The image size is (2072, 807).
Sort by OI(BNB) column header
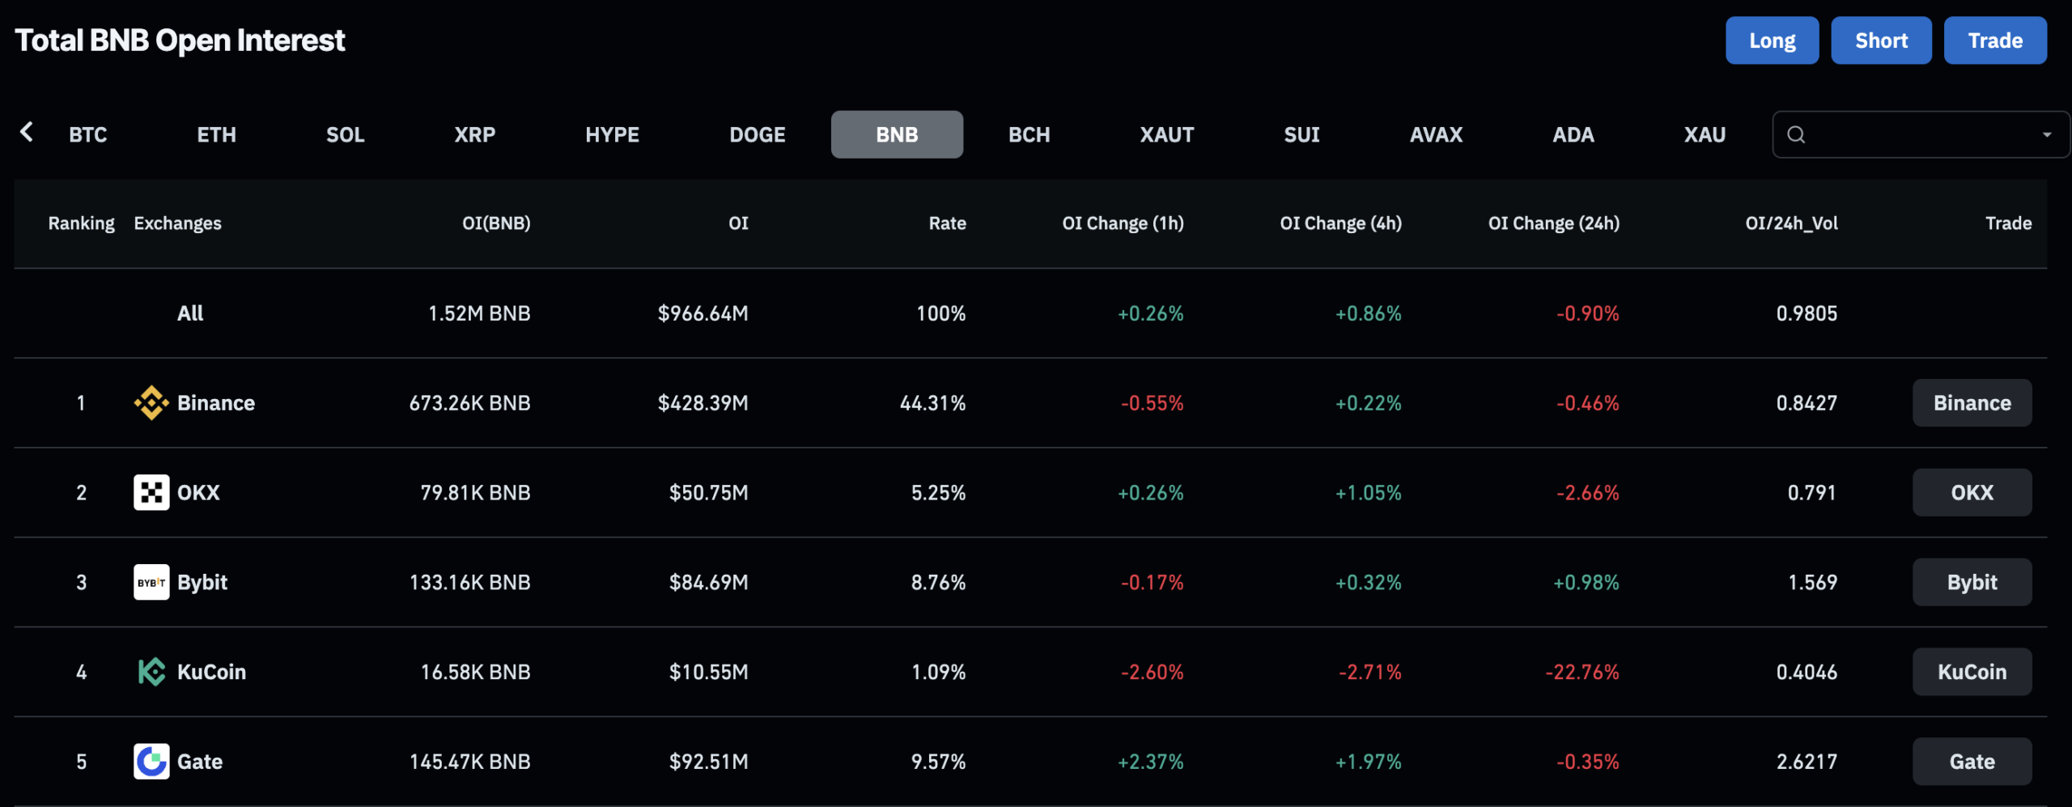496,223
